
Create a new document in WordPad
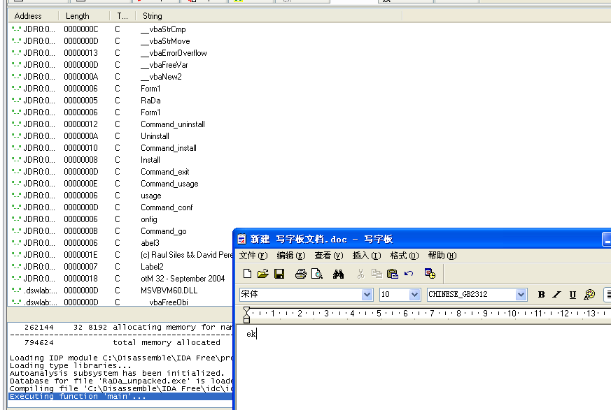247,274
